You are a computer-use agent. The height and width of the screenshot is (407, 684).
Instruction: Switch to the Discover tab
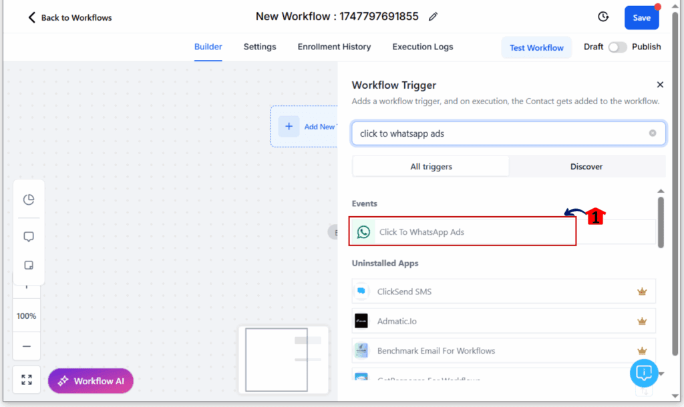click(586, 166)
